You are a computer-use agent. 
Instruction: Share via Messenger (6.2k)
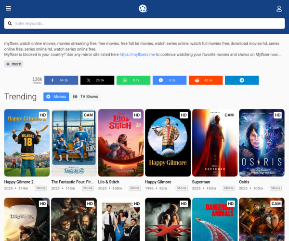click(x=170, y=80)
